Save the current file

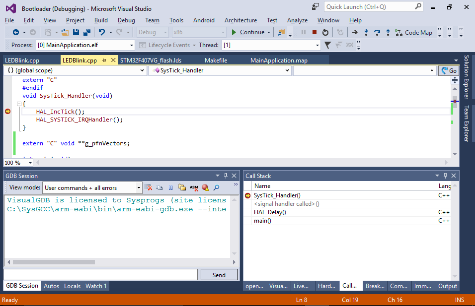(76, 32)
